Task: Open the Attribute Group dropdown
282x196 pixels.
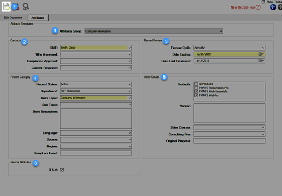Action: click(154, 31)
